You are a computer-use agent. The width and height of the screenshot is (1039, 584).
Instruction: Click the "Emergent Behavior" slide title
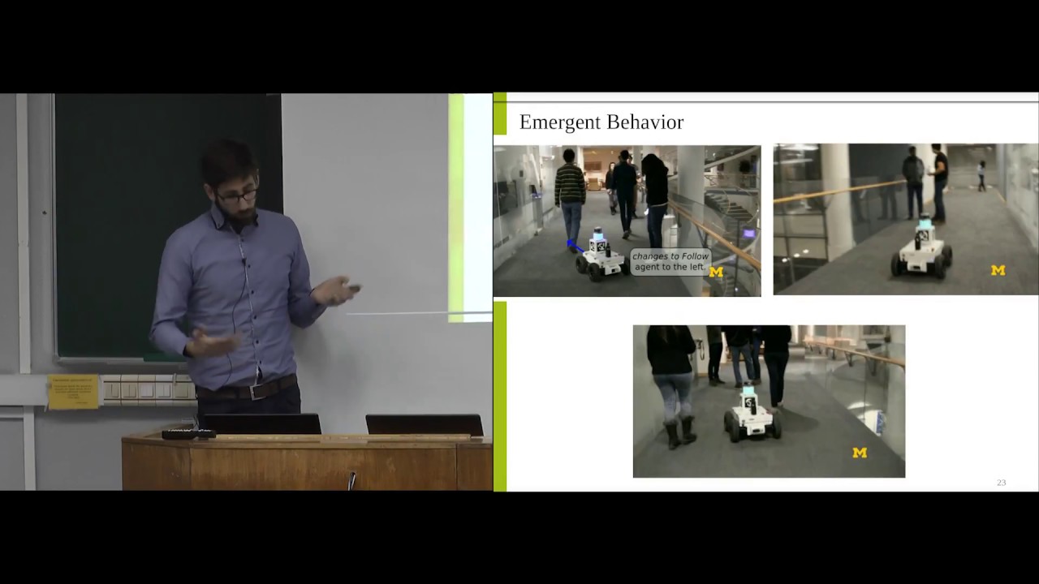(601, 122)
